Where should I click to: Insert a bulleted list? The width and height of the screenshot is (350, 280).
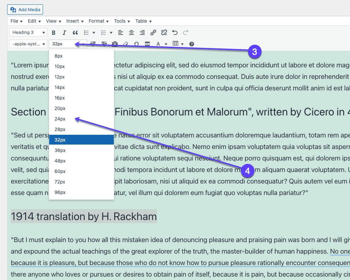tap(86, 33)
